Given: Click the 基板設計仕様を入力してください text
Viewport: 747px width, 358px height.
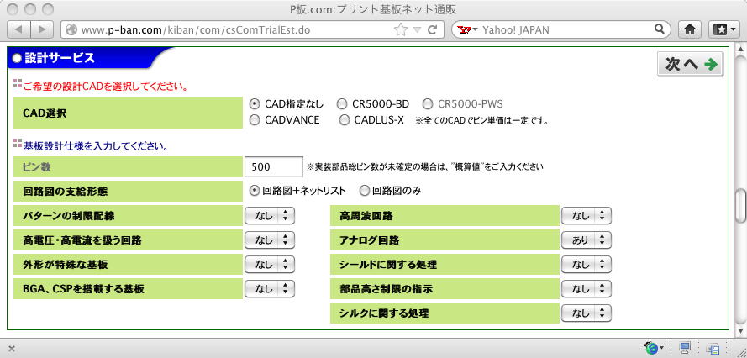Looking at the screenshot, I should click(x=95, y=146).
